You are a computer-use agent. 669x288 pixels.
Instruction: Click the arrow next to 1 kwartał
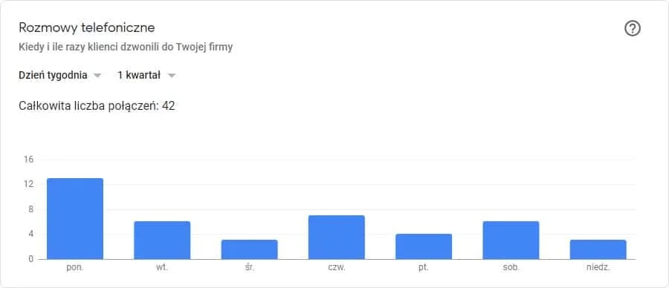point(172,76)
